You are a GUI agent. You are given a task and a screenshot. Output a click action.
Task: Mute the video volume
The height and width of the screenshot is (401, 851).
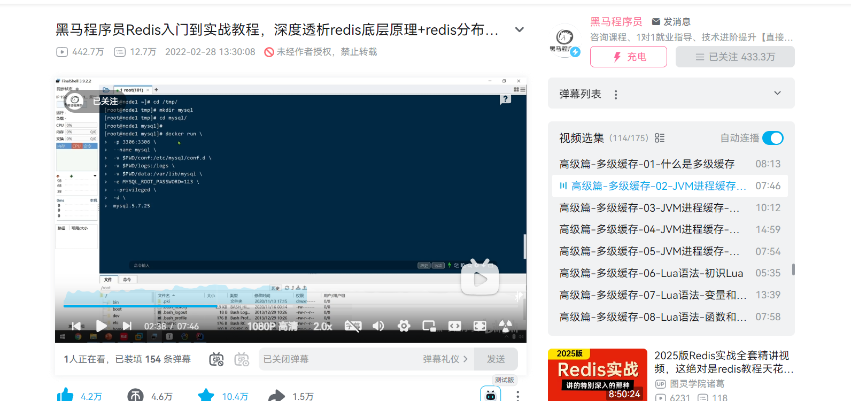[378, 326]
